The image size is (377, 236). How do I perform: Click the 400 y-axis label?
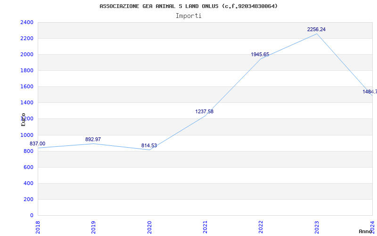28,183
